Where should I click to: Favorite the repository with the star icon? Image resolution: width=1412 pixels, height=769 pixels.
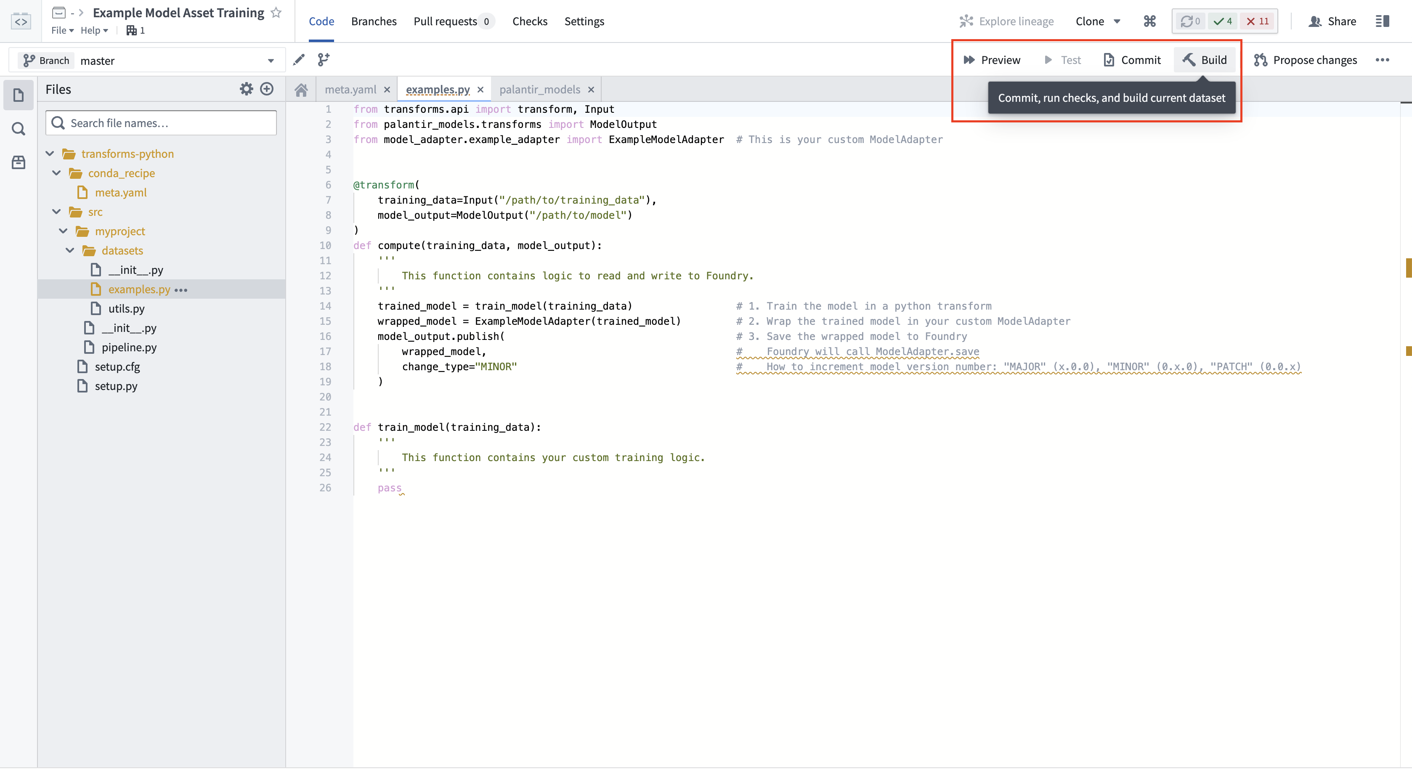coord(276,13)
